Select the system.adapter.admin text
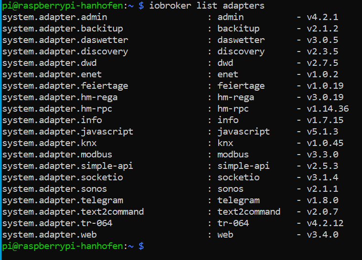362x260 pixels. (x=55, y=17)
